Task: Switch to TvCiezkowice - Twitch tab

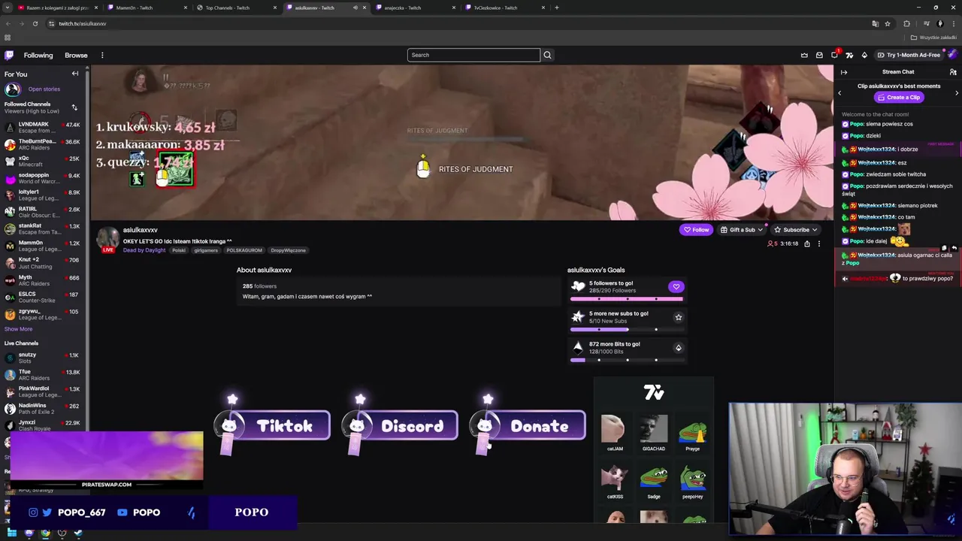Action: [504, 8]
